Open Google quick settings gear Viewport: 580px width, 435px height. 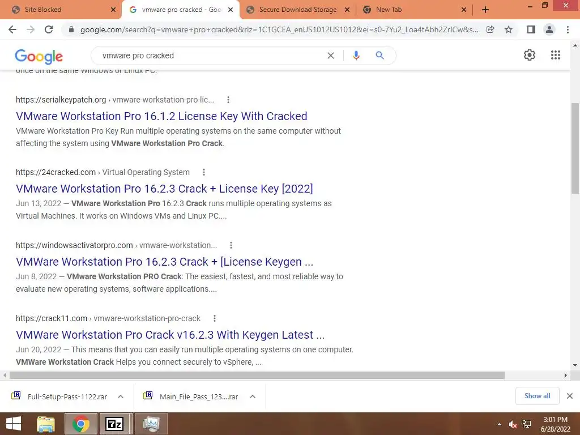(530, 55)
